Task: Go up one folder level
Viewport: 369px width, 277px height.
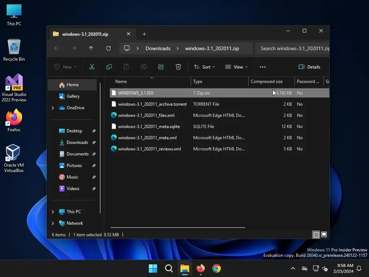Action: click(x=91, y=48)
